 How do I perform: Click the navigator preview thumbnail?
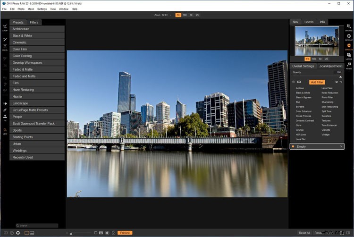coord(317,41)
